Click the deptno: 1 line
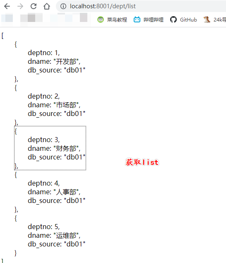Viewport: 226px width, 263px height. (44, 53)
